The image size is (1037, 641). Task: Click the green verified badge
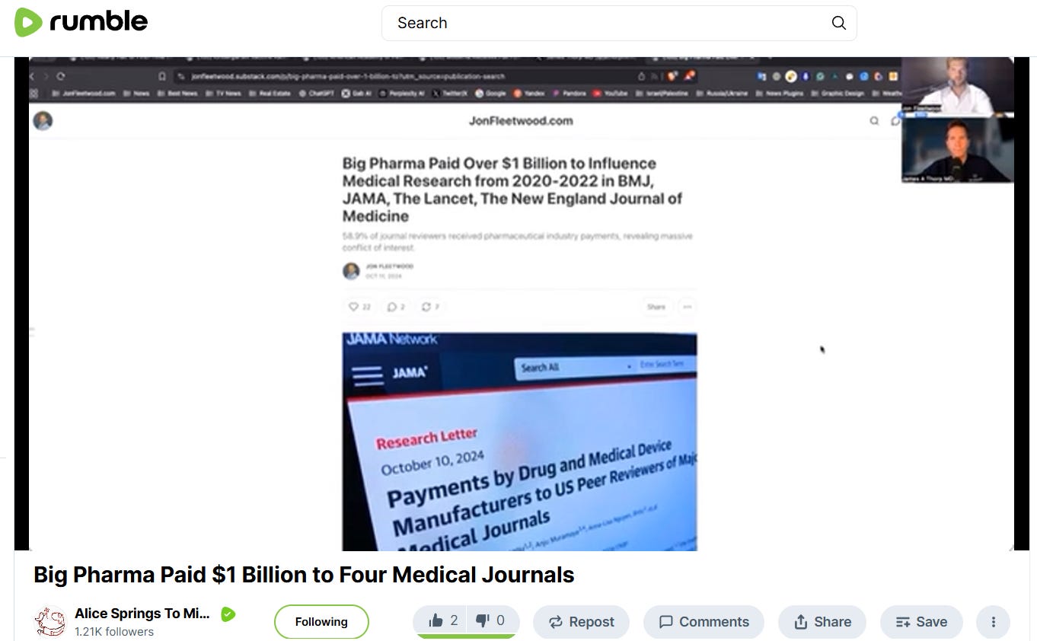[x=228, y=614]
